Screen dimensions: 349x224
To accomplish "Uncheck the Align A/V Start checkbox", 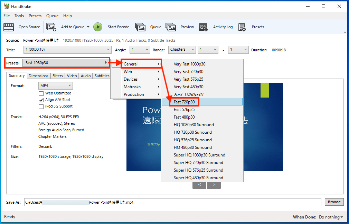I will point(41,100).
